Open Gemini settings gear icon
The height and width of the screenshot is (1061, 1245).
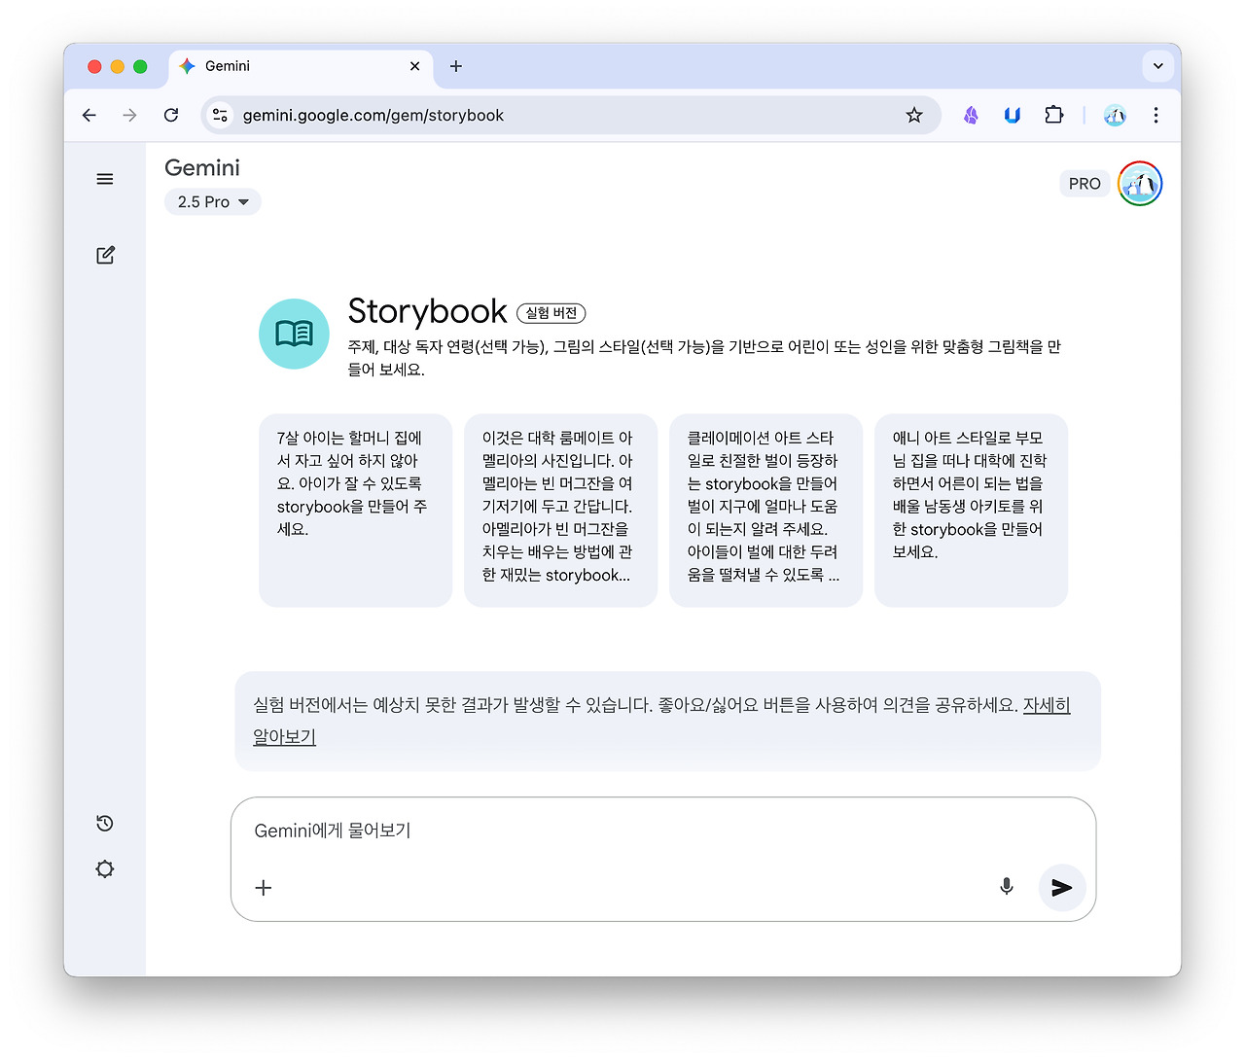tap(105, 869)
